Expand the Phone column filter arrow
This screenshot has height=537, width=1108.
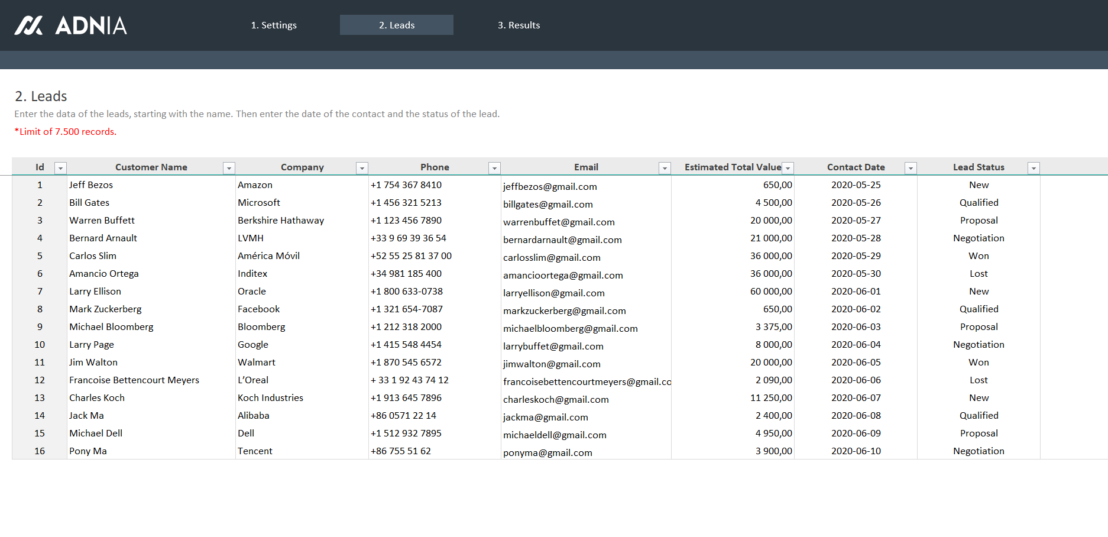pyautogui.click(x=494, y=169)
